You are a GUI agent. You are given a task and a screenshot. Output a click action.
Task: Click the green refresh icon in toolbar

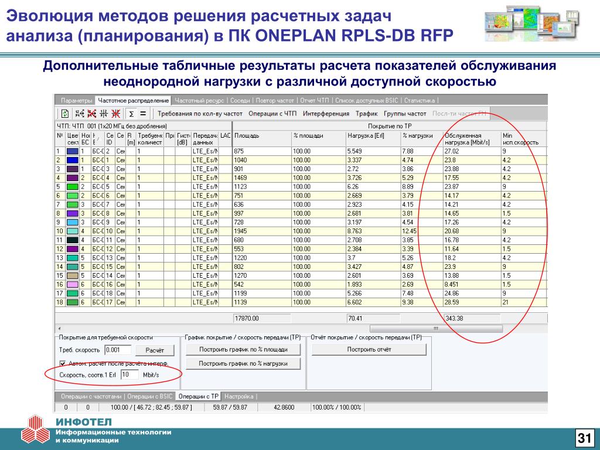(65, 114)
